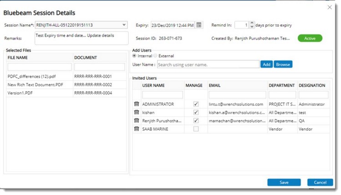Click trash icon for Renjith Purushothaman row
This screenshot has height=195, width=341.
coord(136,121)
